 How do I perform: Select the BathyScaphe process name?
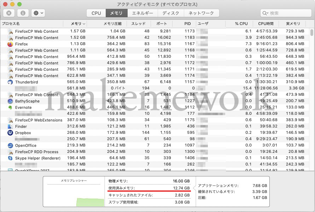[x=27, y=101]
